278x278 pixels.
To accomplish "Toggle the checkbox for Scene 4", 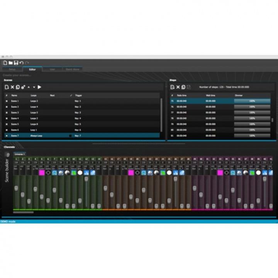I will (x=7, y=119).
